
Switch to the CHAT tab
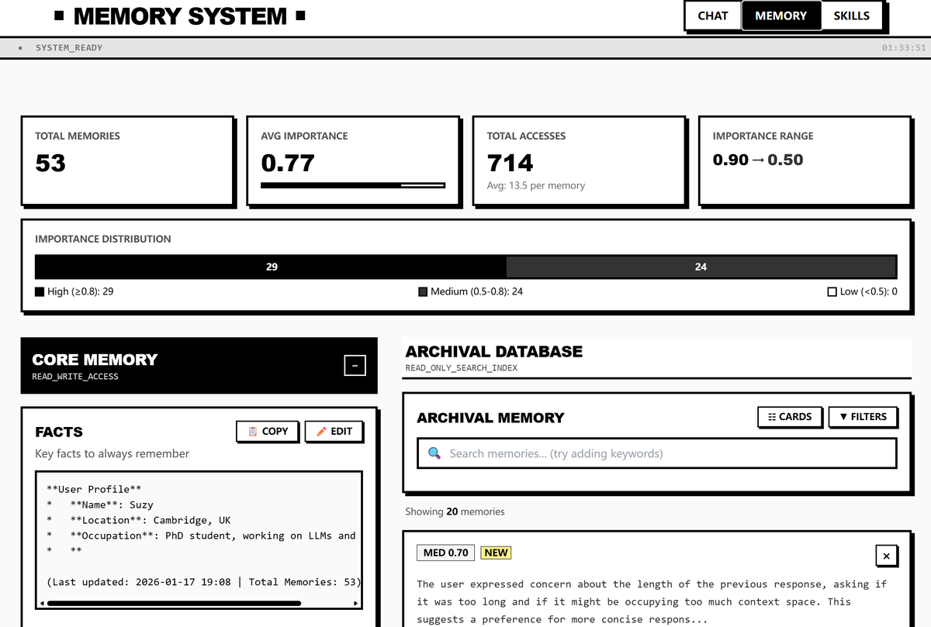712,16
